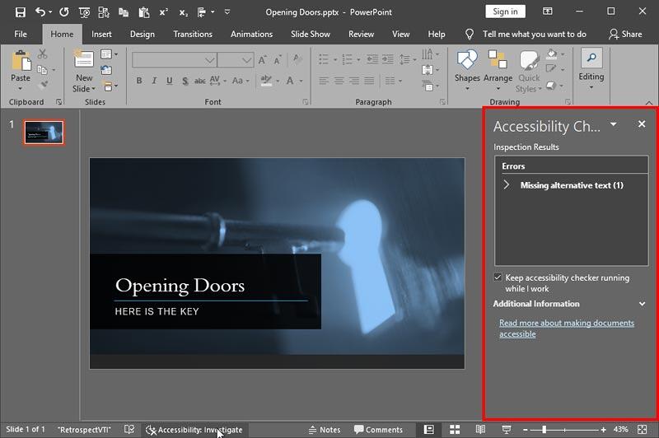
Task: Select slide 1 thumbnail
Action: 44,133
